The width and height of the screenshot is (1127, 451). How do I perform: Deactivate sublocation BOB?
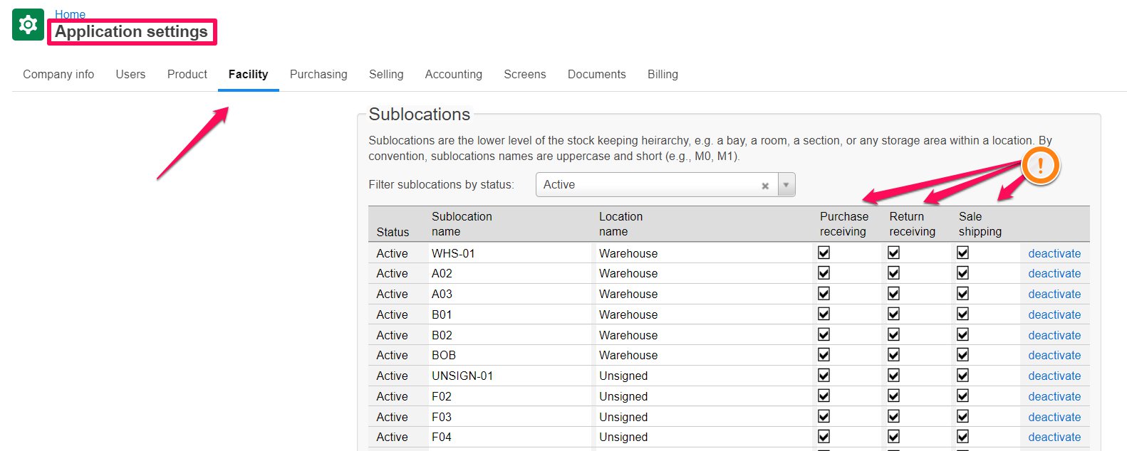pyautogui.click(x=1054, y=355)
